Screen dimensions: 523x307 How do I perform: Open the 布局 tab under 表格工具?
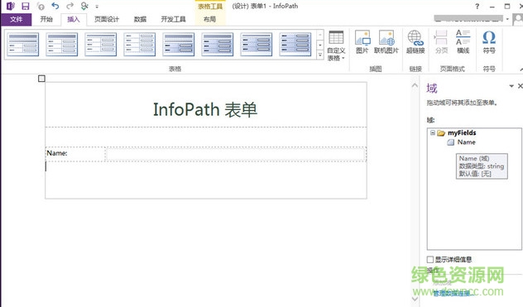pyautogui.click(x=210, y=19)
